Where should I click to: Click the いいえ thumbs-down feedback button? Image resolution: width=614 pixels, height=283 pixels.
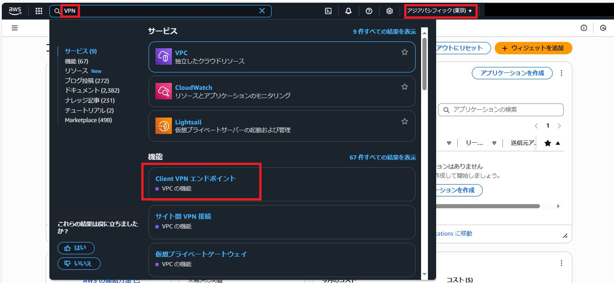(79, 263)
